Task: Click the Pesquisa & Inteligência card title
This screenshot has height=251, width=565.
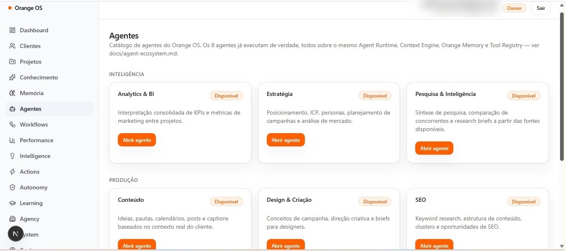Action: [x=445, y=94]
